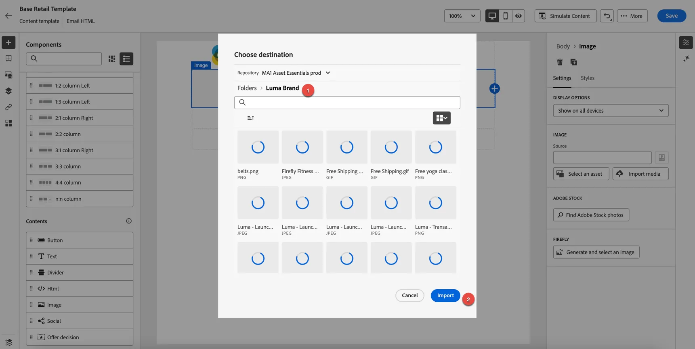Select the belts.png asset thumbnail
The image size is (695, 349).
click(258, 147)
